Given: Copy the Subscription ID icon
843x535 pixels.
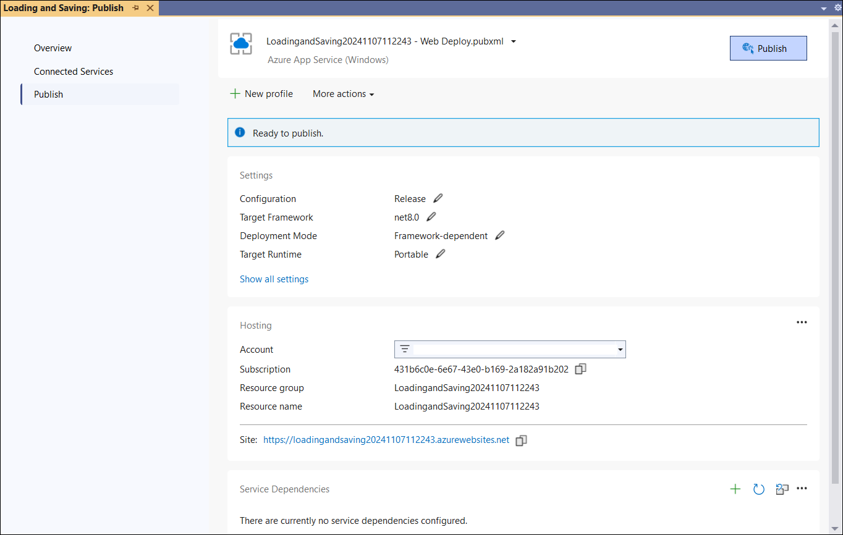Looking at the screenshot, I should tap(580, 369).
